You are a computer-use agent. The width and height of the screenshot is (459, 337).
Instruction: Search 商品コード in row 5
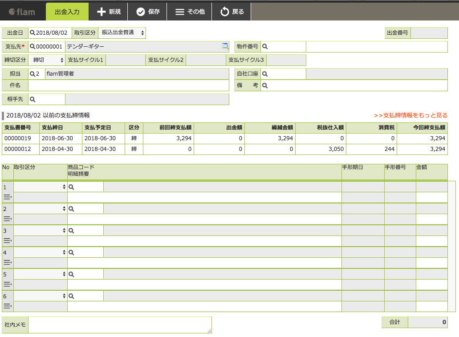click(71, 274)
